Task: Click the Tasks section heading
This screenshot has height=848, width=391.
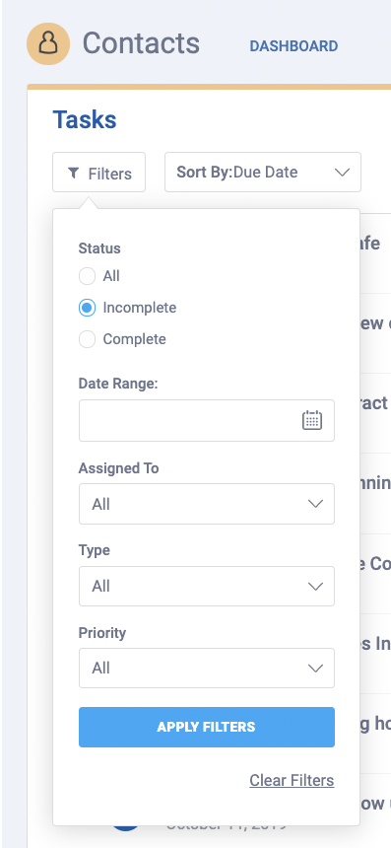Action: pos(85,119)
